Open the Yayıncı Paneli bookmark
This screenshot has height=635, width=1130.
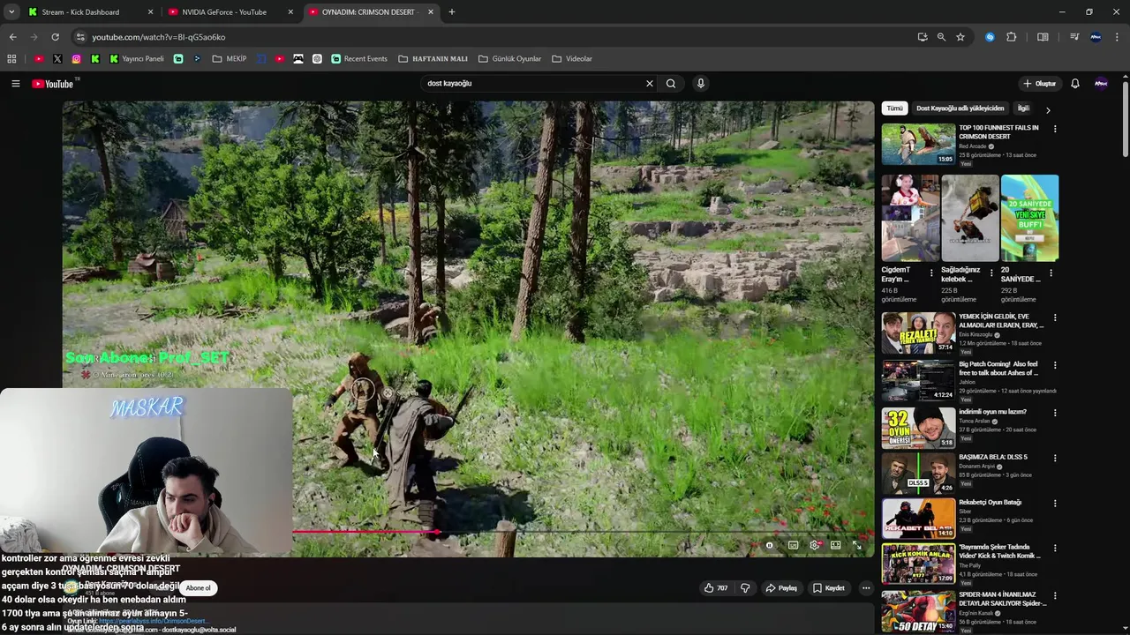tap(137, 59)
